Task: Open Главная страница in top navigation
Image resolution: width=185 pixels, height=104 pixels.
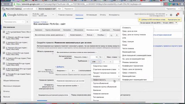Action: tap(65, 15)
